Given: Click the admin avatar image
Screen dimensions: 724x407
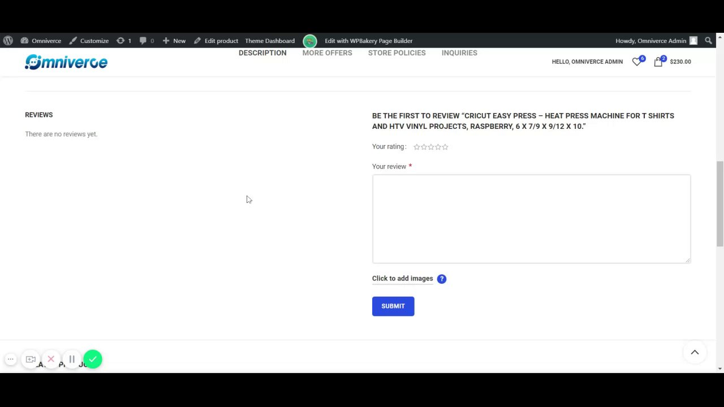Looking at the screenshot, I should click(x=693, y=41).
